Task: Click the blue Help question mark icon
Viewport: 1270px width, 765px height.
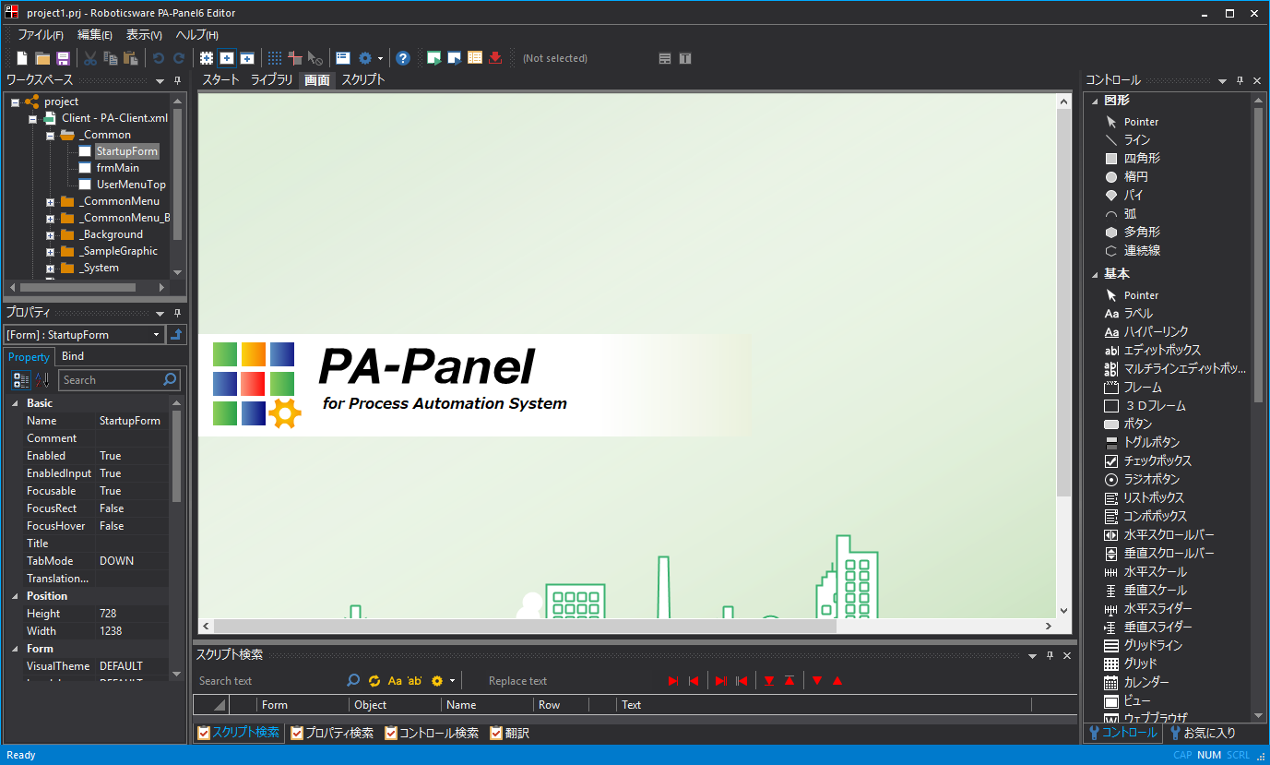Action: tap(403, 58)
